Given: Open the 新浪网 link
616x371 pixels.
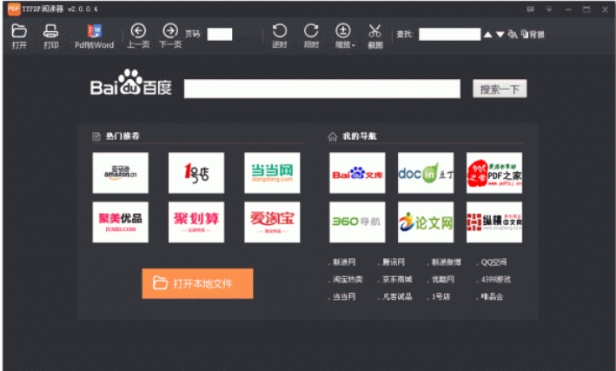Looking at the screenshot, I should (344, 262).
